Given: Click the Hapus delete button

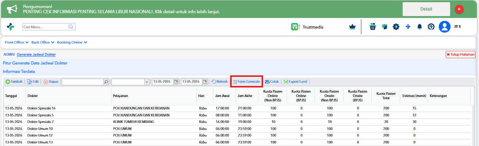Looking at the screenshot, I should point(51,82).
